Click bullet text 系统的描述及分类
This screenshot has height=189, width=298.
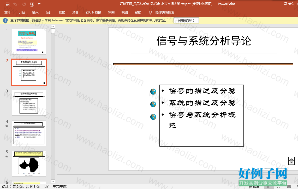coord(202,103)
